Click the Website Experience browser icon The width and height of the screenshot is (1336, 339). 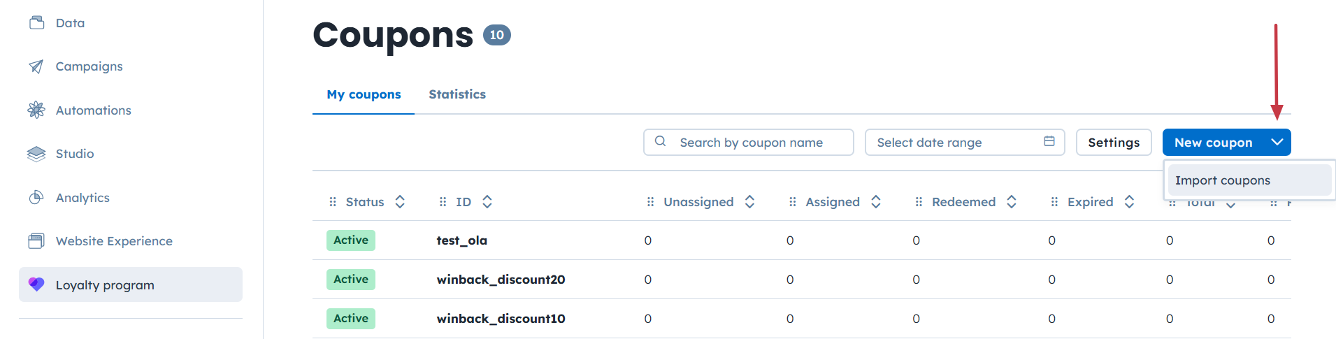tap(36, 241)
